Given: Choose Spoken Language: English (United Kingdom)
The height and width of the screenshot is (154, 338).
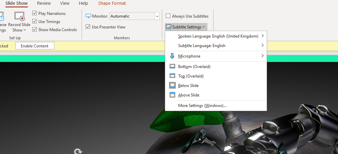Looking at the screenshot, I should 216,36.
